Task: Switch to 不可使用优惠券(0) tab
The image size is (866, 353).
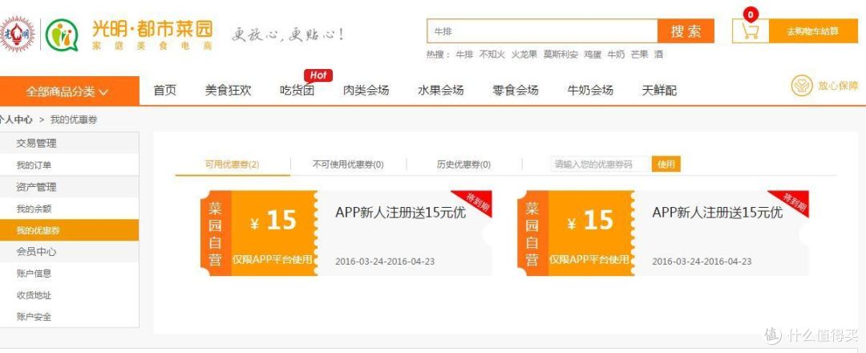Action: tap(348, 164)
